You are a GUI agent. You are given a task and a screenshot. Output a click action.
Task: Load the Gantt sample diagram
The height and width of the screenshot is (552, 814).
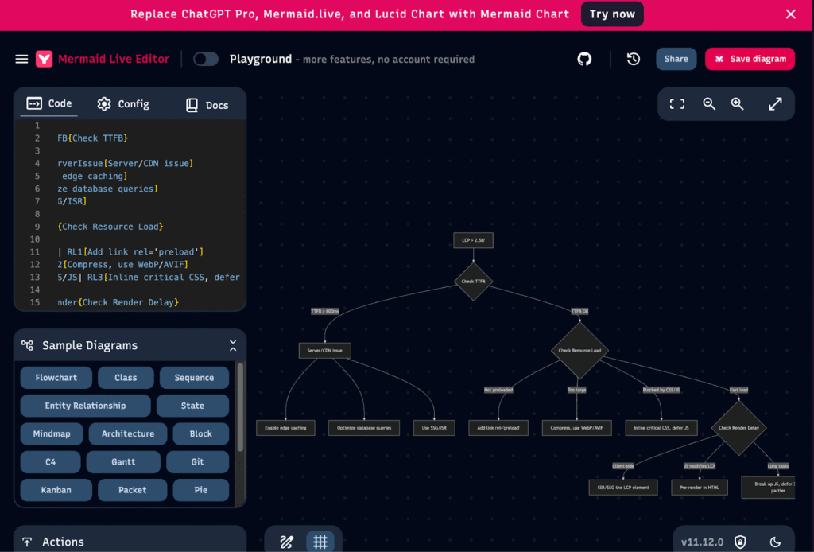click(123, 461)
